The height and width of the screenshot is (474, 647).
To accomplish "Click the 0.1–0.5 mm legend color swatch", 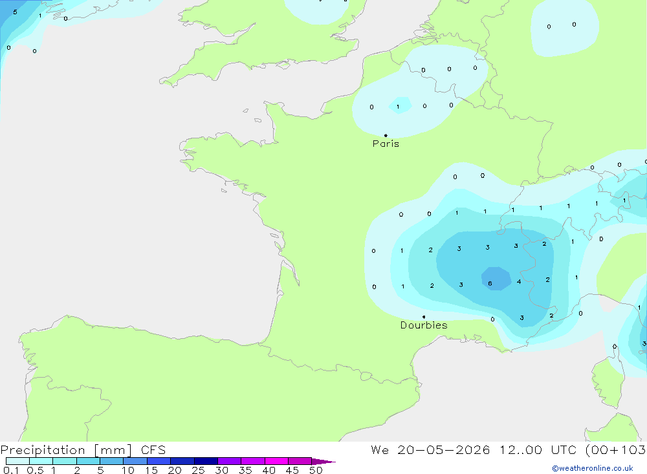I will [x=17, y=461].
